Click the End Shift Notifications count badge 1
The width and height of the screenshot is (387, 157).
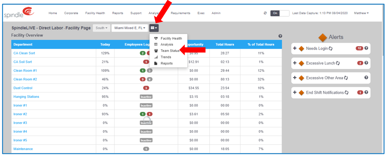(x=360, y=92)
